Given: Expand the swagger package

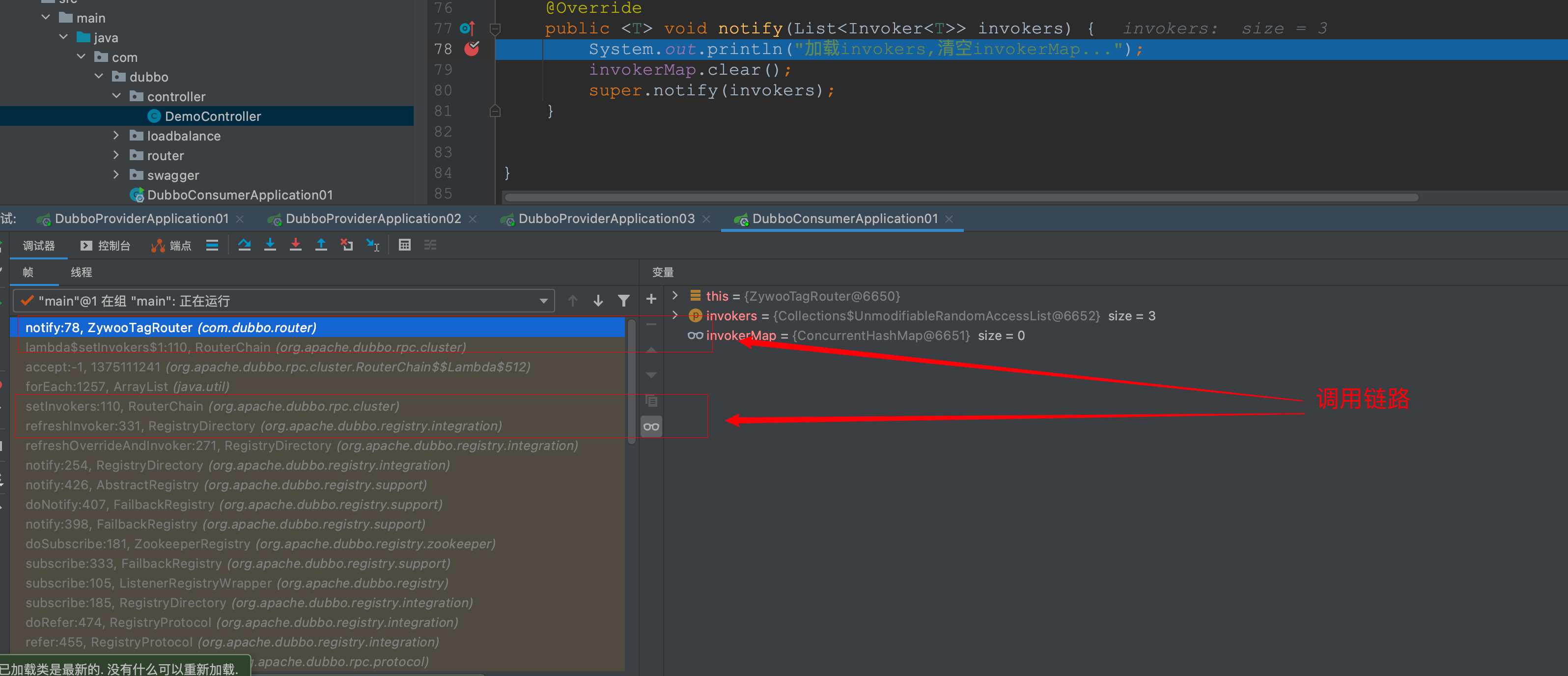Looking at the screenshot, I should coord(117,175).
